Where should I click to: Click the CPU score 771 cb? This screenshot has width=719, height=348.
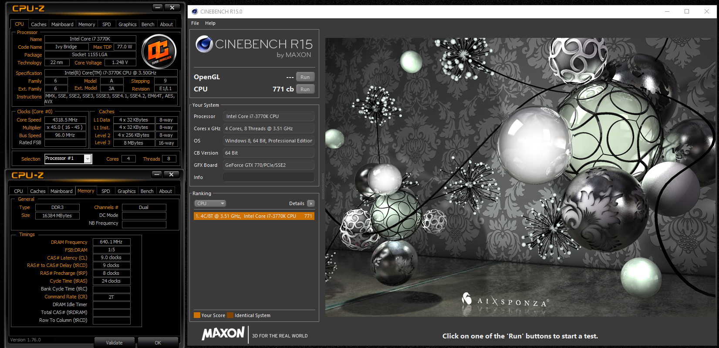(x=283, y=89)
